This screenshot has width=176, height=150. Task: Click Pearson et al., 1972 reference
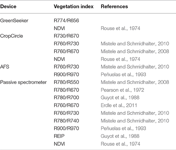click(123, 90)
